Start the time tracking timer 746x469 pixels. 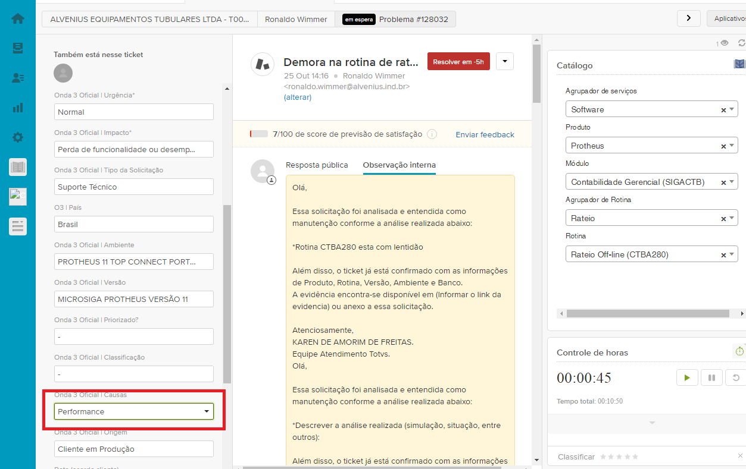pos(687,377)
